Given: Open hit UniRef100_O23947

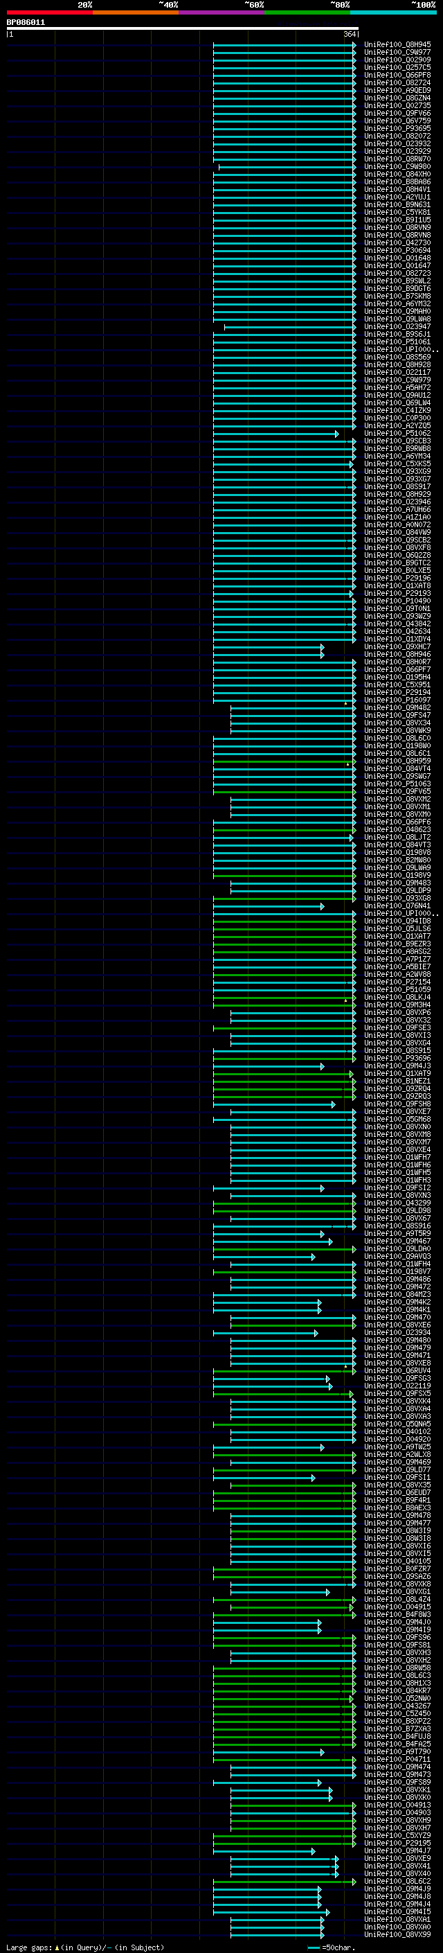Looking at the screenshot, I should point(397,327).
